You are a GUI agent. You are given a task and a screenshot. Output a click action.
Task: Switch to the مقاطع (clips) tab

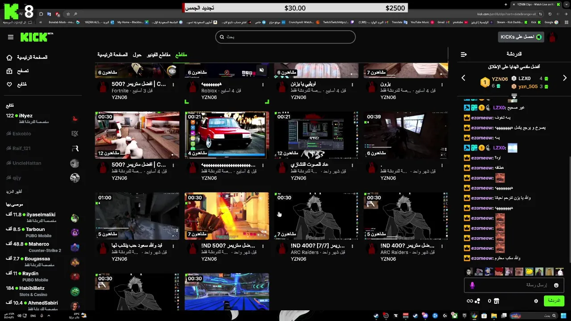tap(181, 54)
